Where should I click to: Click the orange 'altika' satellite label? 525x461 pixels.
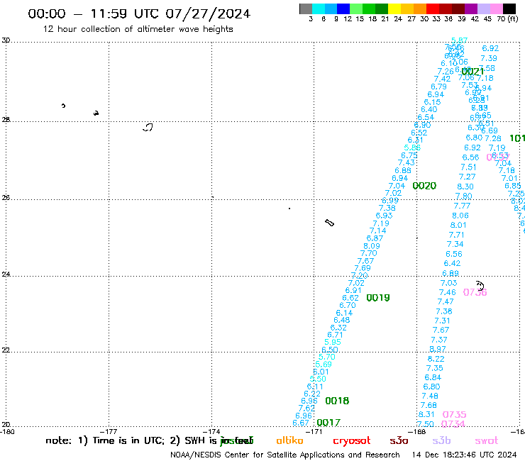tap(289, 440)
